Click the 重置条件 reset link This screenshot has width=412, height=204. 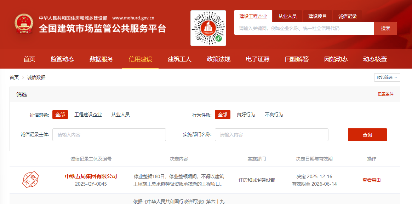tap(385, 94)
